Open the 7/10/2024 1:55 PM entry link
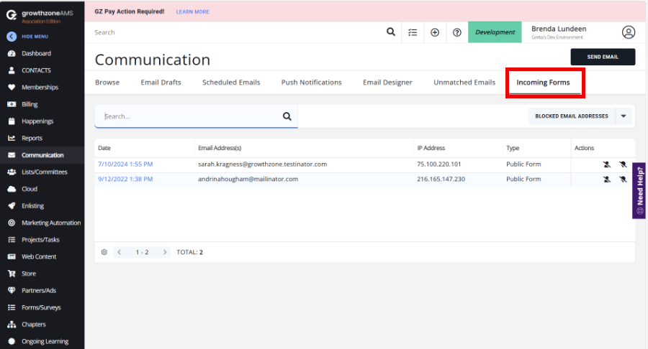Image resolution: width=648 pixels, height=349 pixels. click(125, 164)
